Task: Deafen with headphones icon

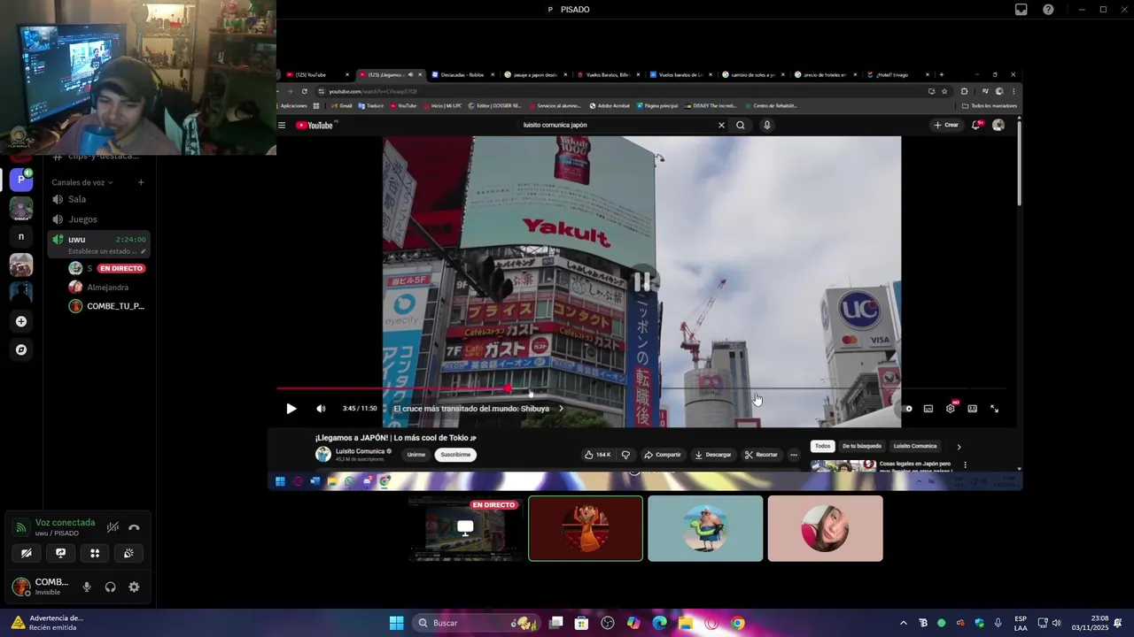Action: click(x=110, y=587)
